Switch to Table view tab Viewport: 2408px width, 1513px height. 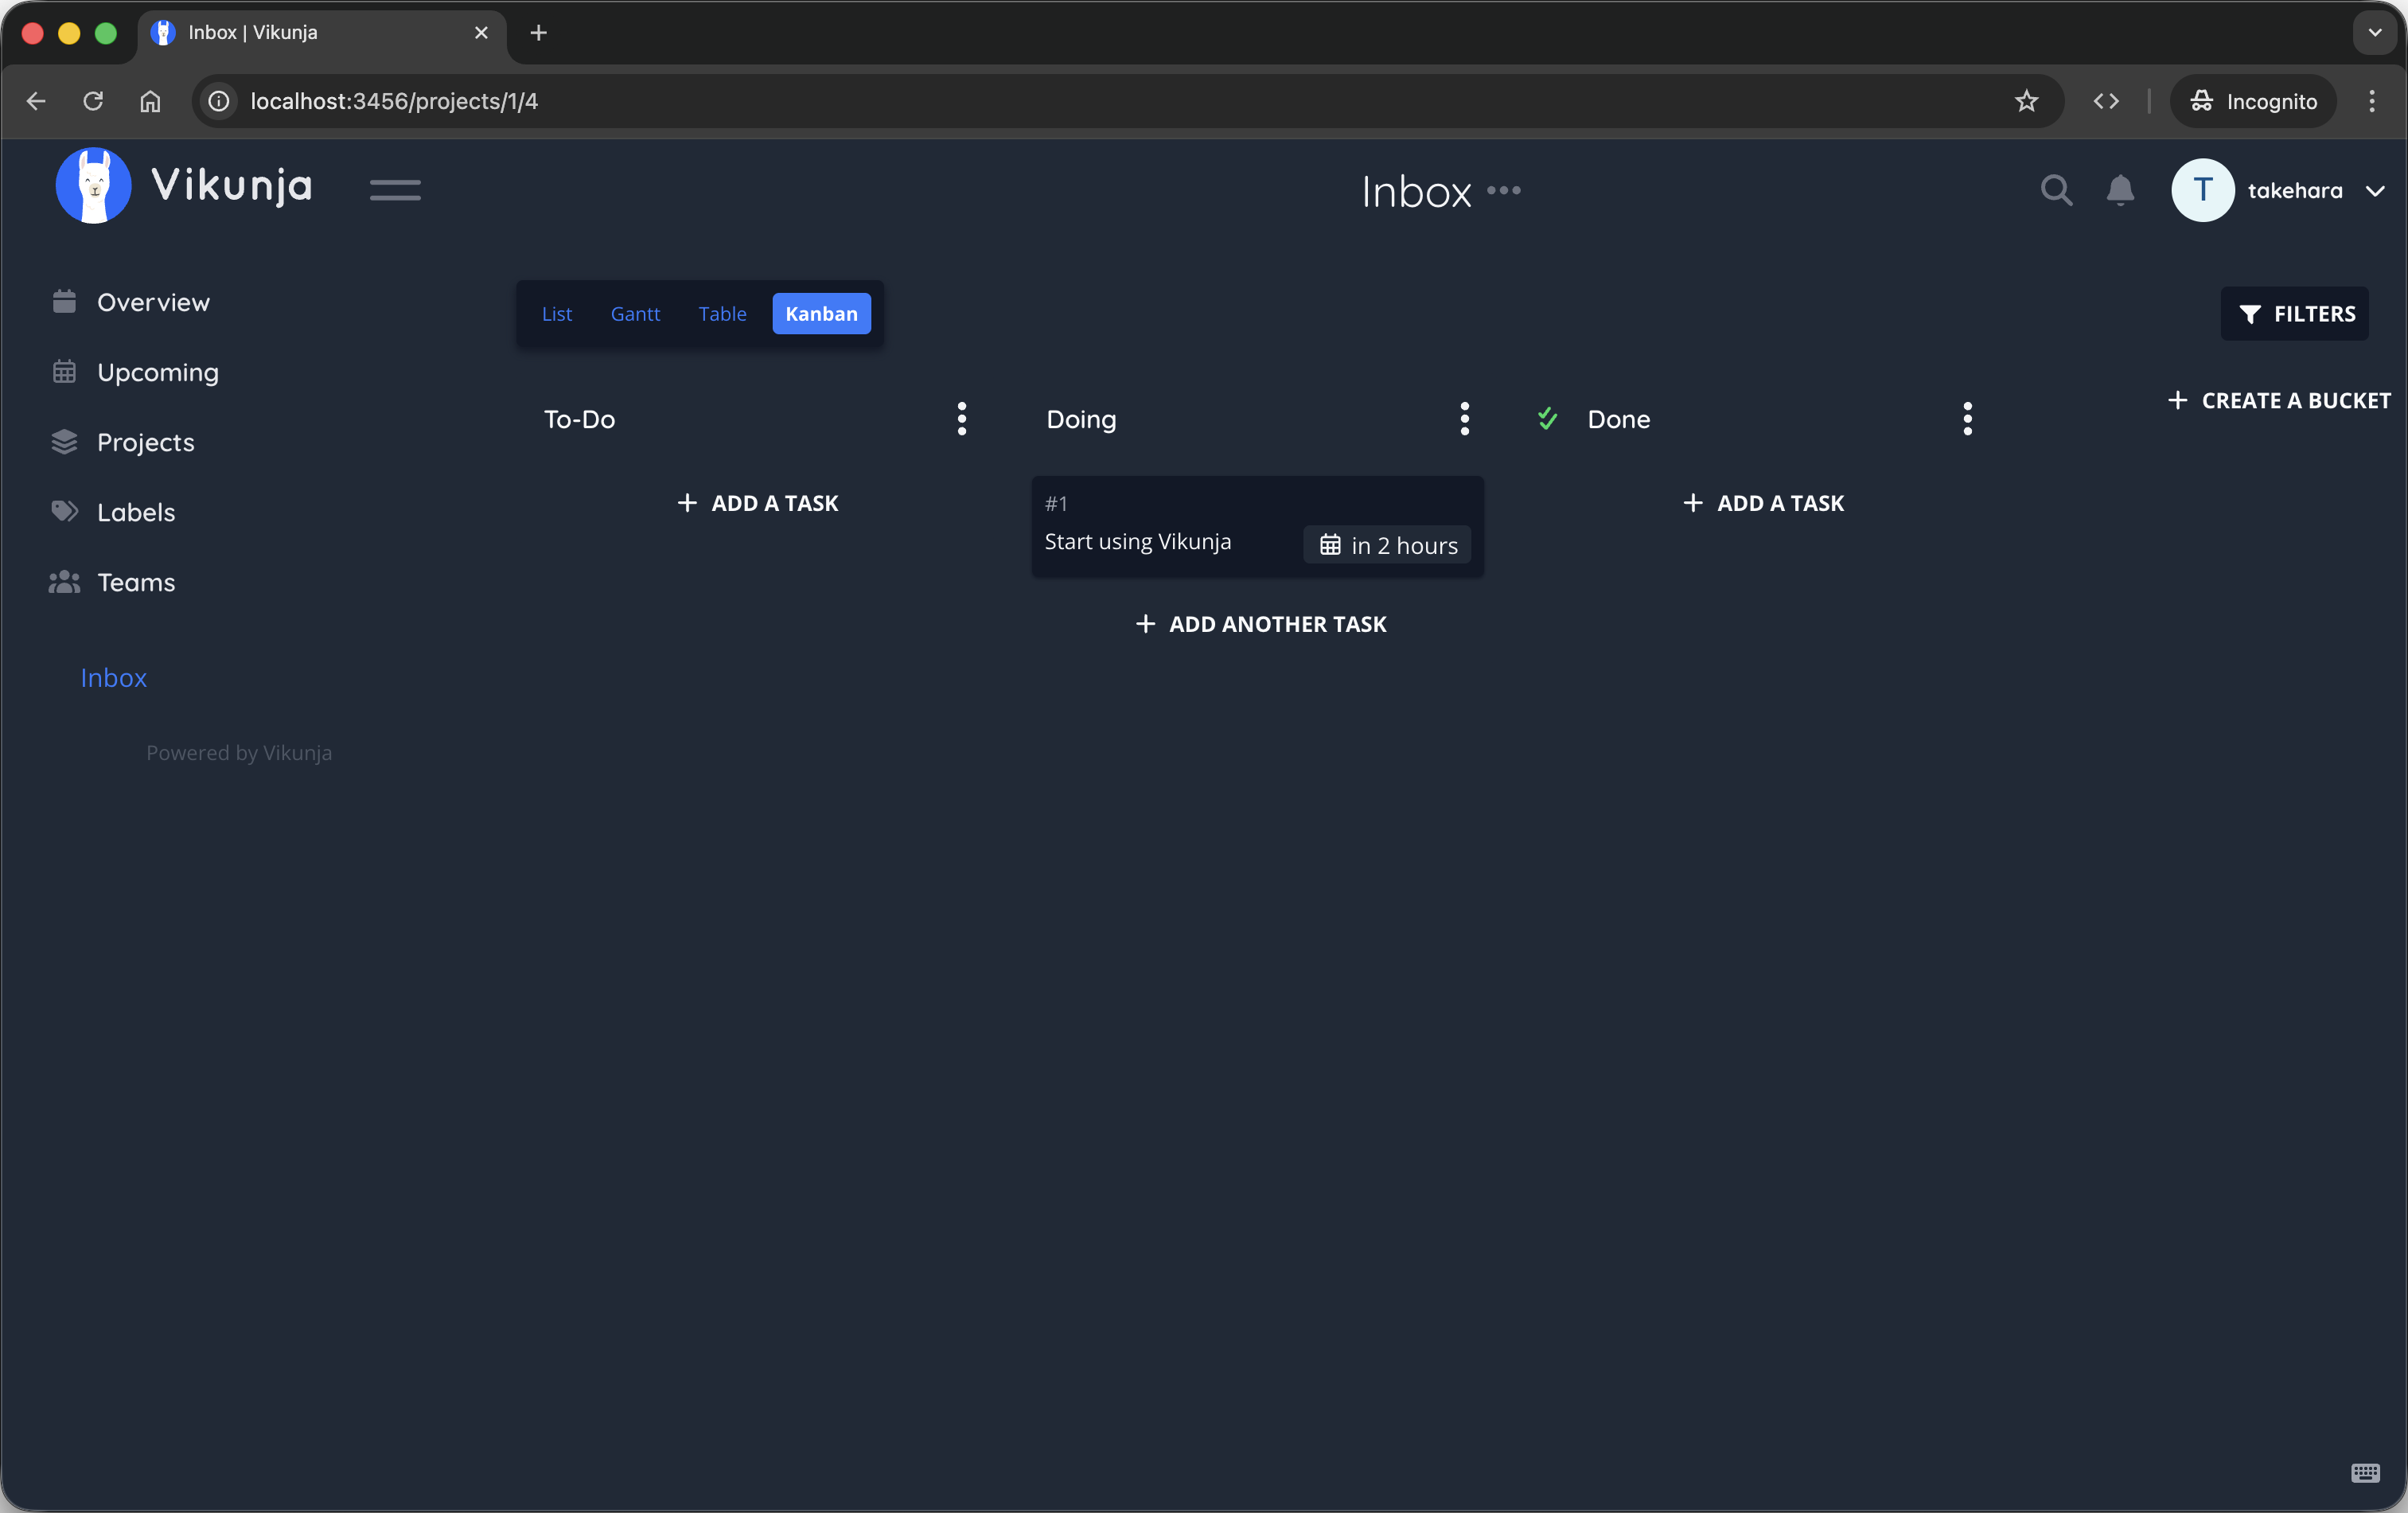pos(722,314)
